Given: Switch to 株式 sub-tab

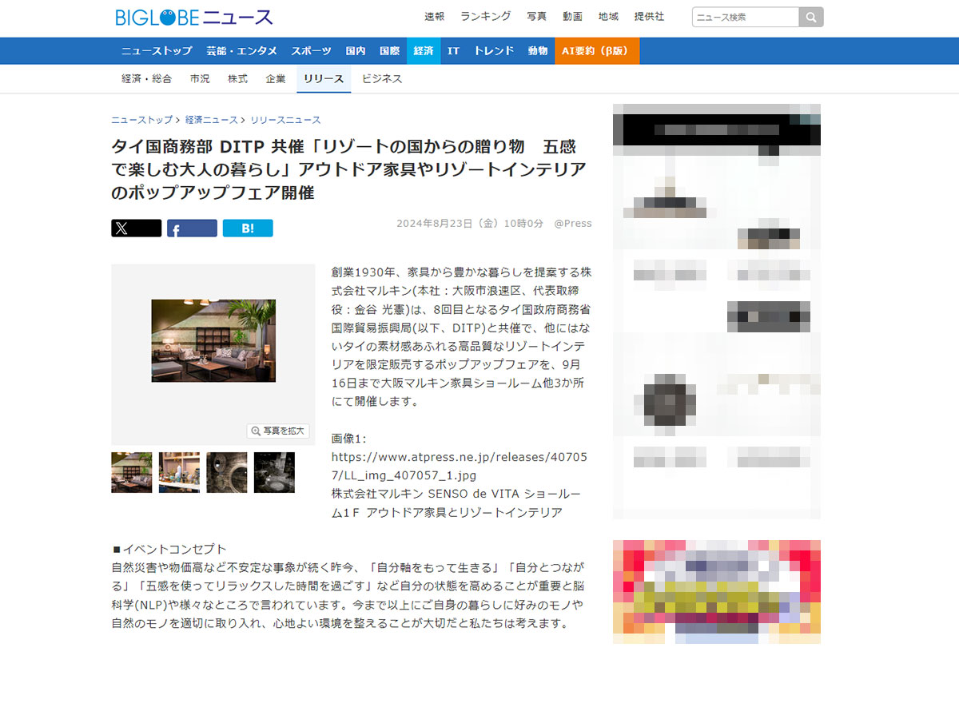Looking at the screenshot, I should [x=237, y=79].
